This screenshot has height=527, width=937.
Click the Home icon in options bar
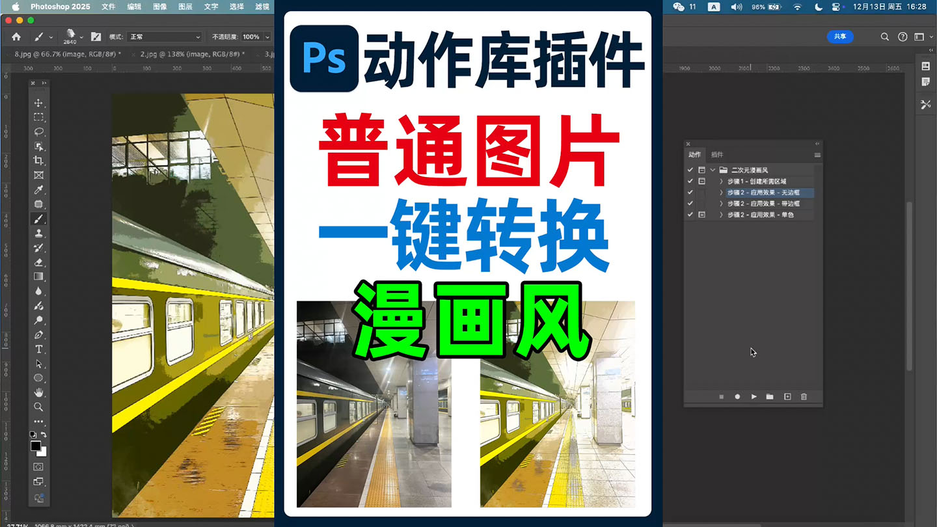[16, 37]
